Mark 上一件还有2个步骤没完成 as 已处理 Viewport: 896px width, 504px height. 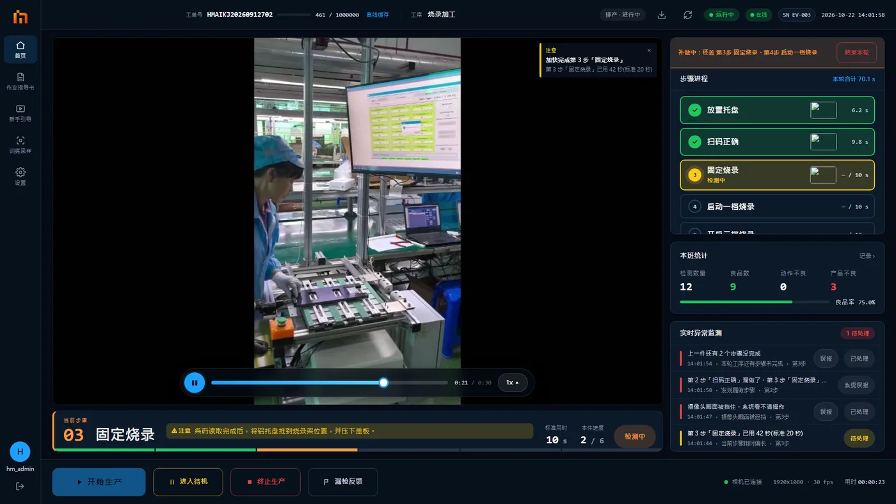coord(859,358)
